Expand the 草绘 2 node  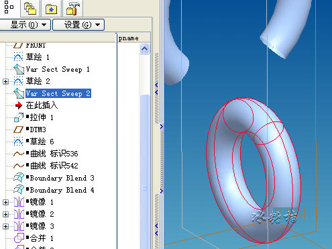point(6,81)
